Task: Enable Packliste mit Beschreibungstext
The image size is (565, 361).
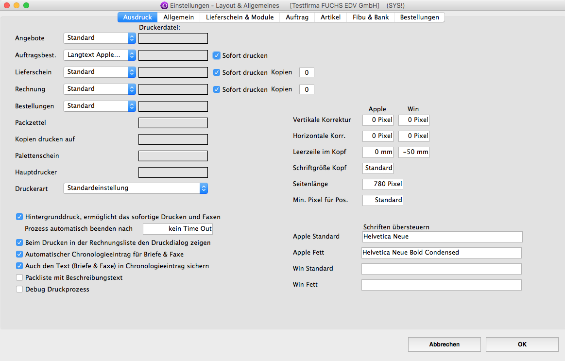Action: (19, 278)
